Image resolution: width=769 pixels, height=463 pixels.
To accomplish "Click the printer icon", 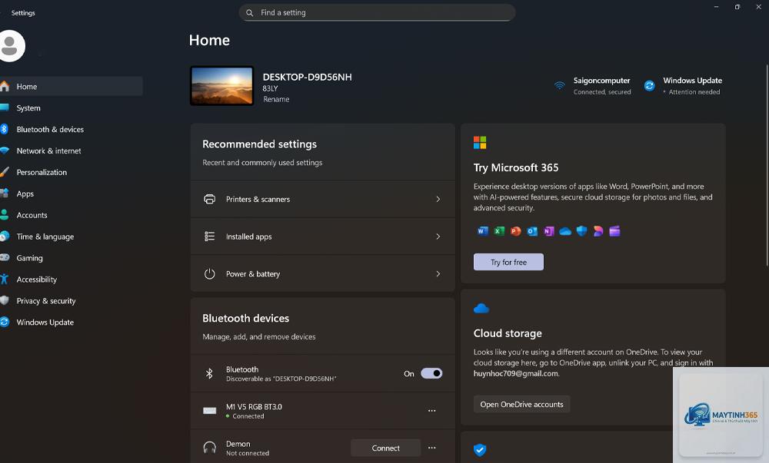I will pos(209,199).
